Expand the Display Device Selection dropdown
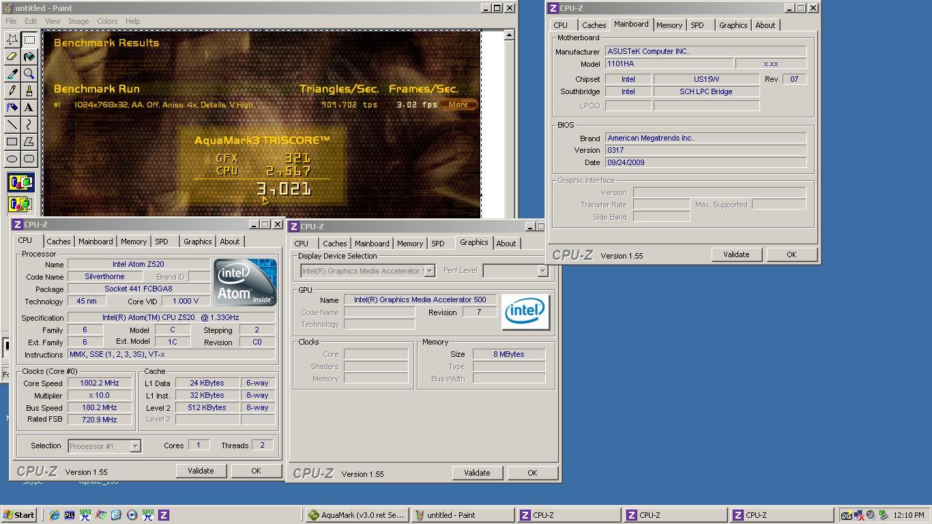Viewport: 932px width, 524px height. (429, 271)
